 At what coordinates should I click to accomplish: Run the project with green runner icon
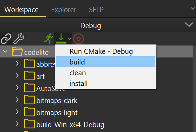tap(48, 39)
